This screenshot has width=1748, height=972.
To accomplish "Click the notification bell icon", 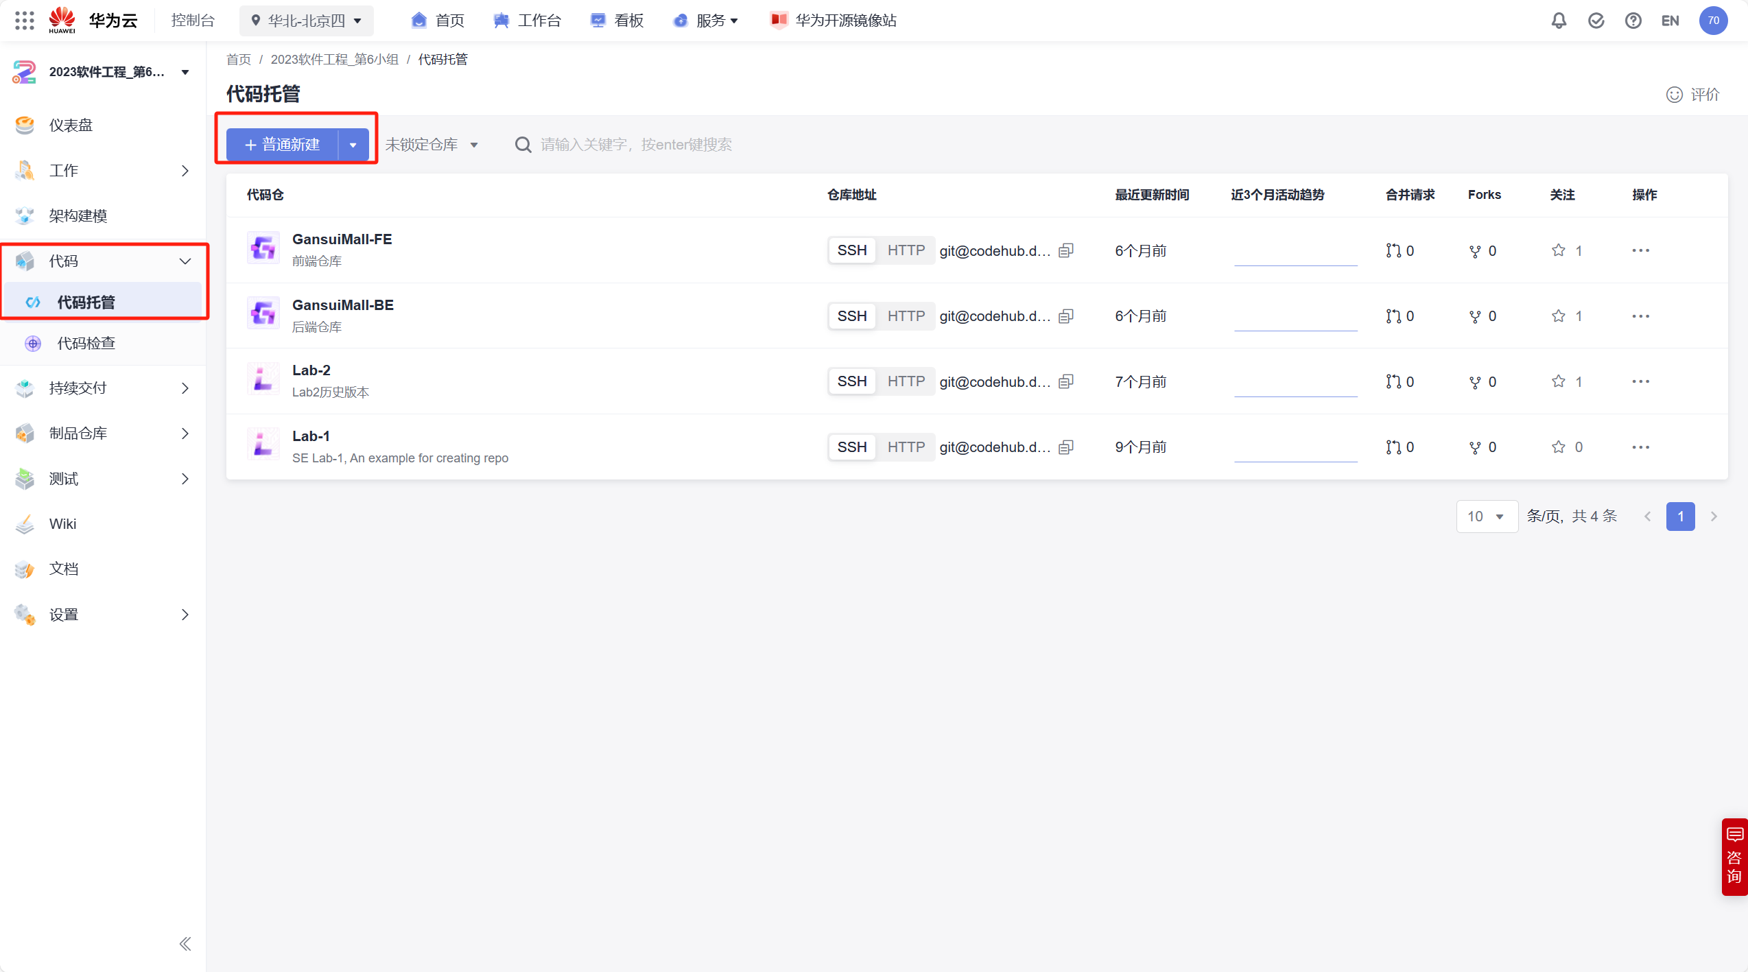I will (x=1559, y=21).
